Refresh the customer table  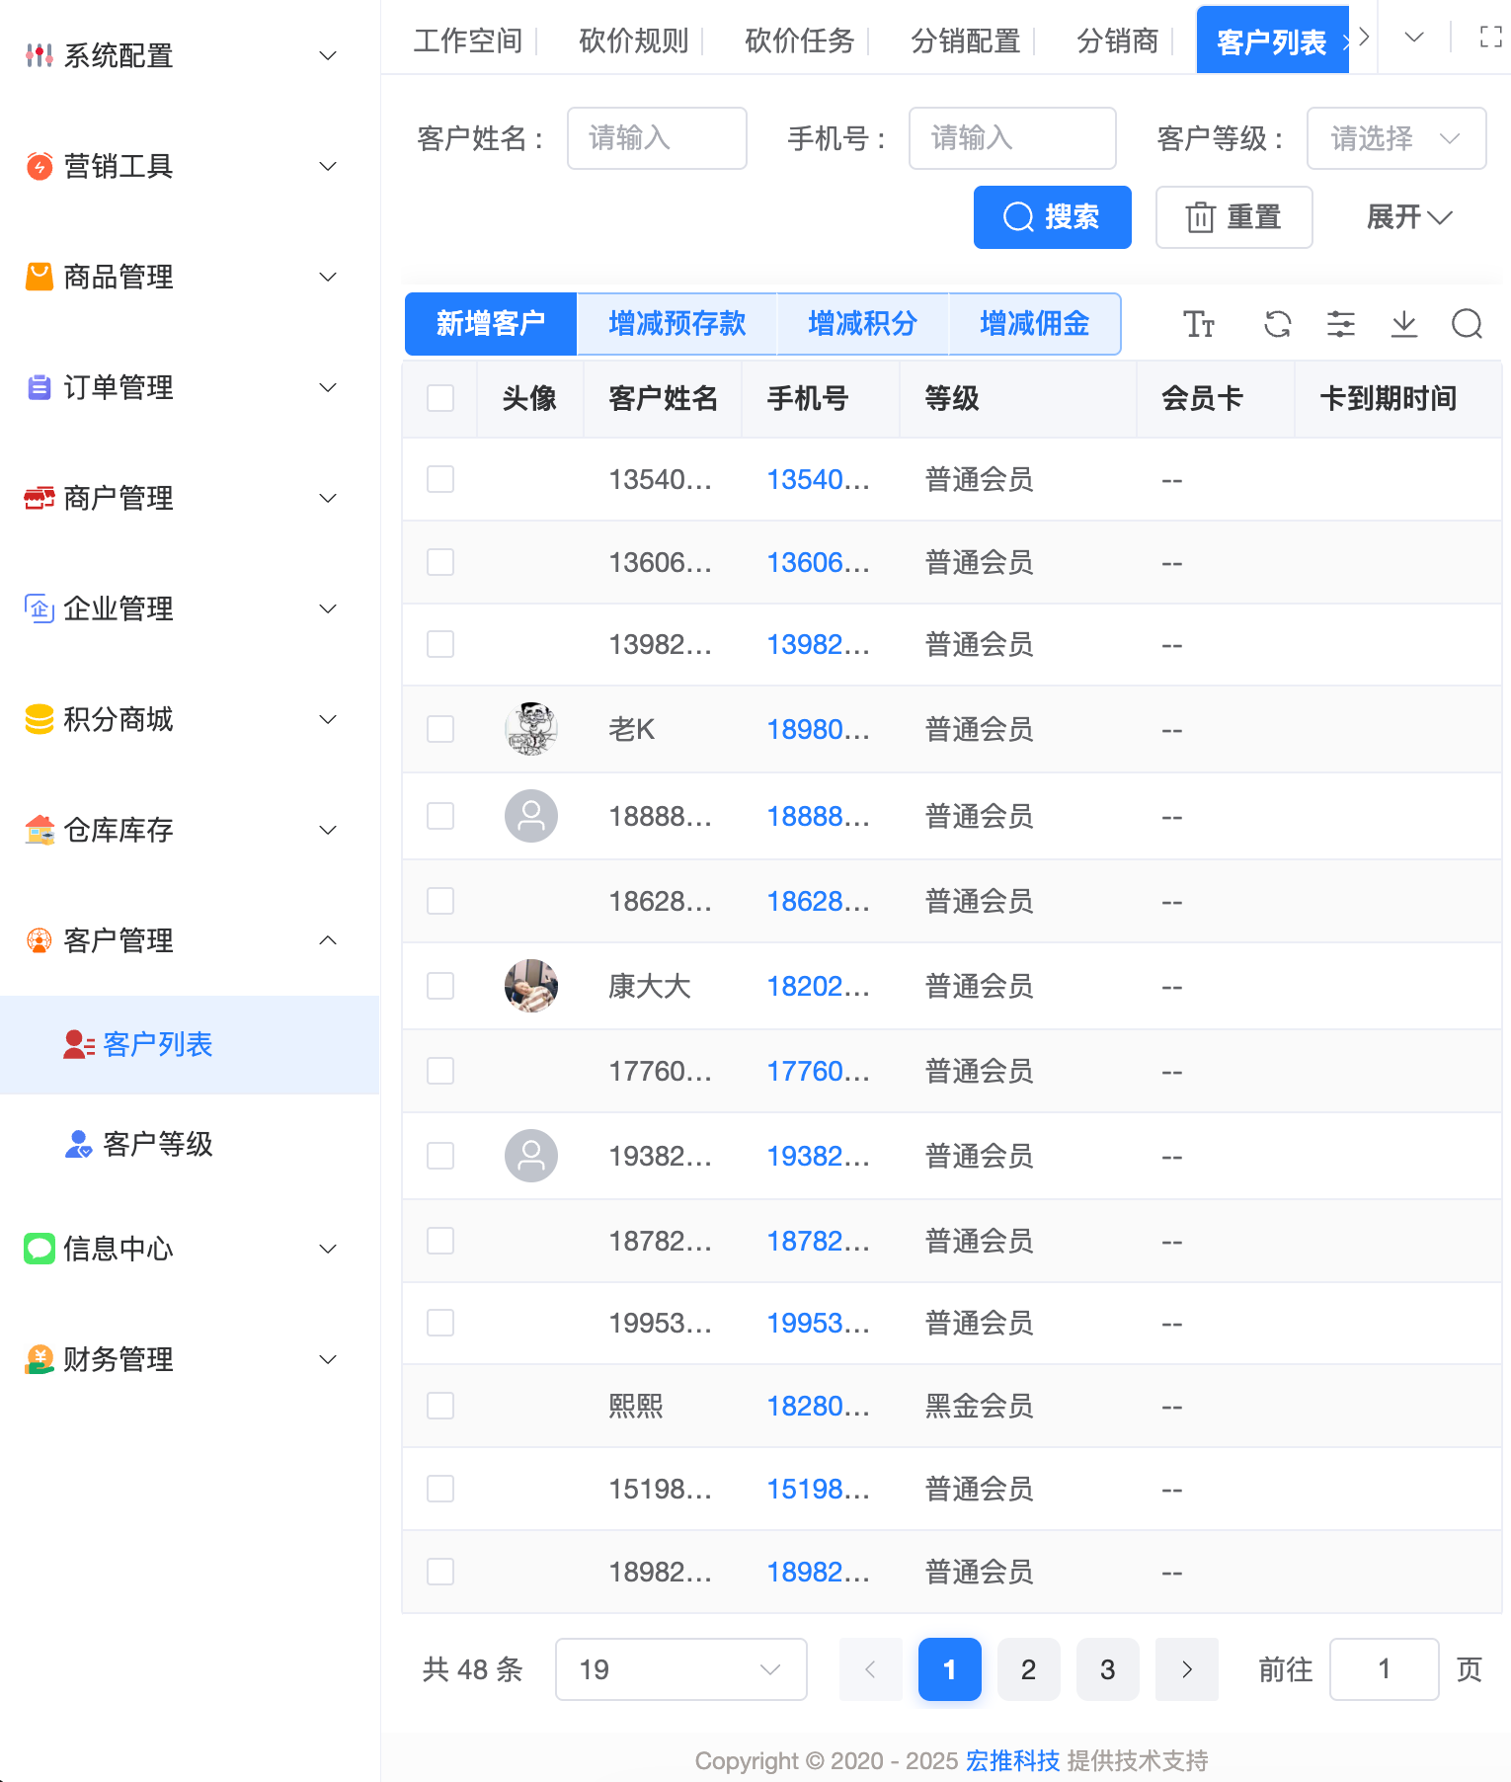1278,324
